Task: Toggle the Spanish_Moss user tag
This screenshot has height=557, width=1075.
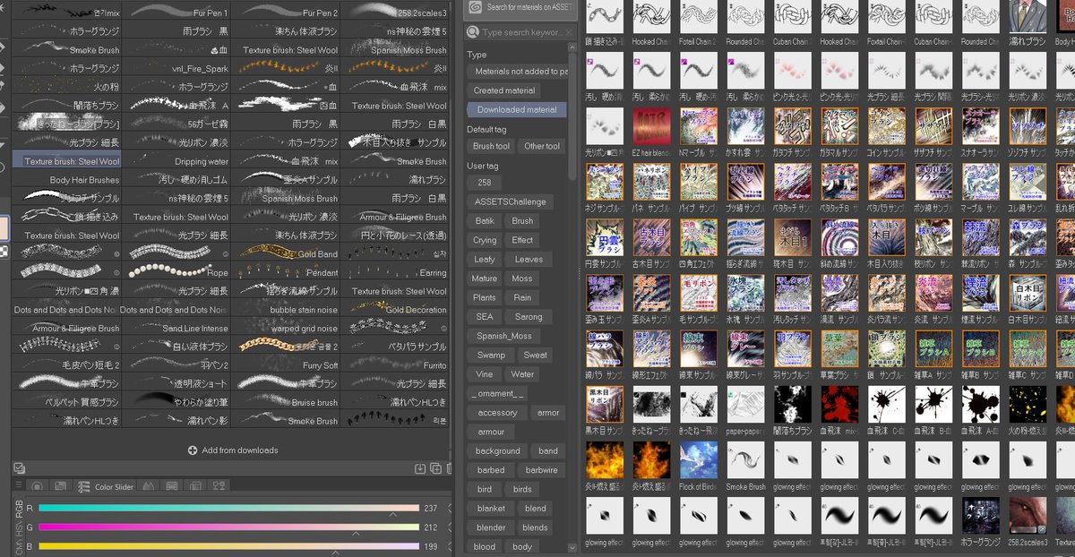Action: tap(504, 336)
